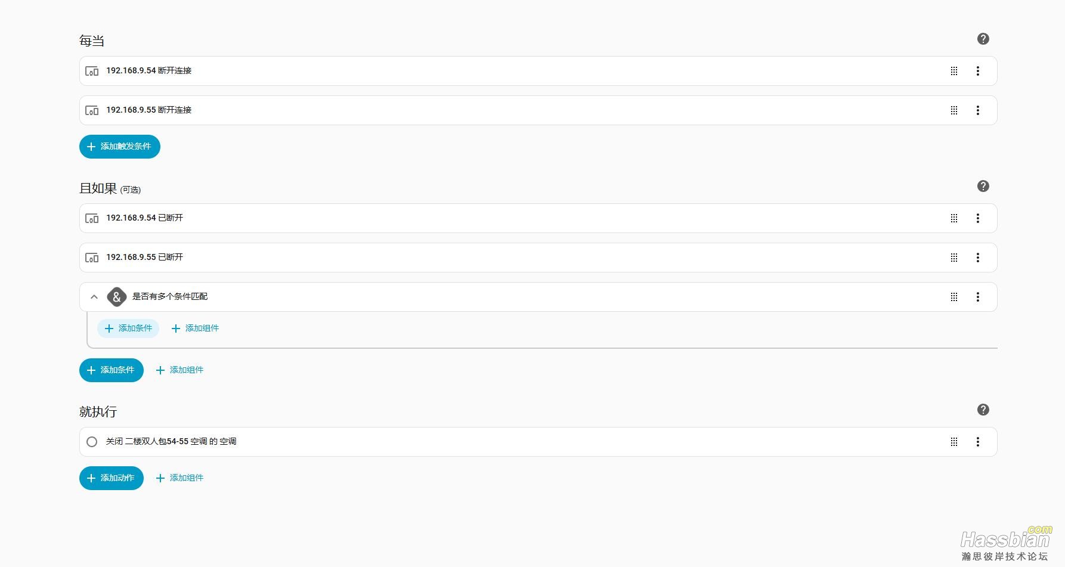Open help for the 且如果 conditions section
This screenshot has width=1065, height=567.
pos(983,186)
